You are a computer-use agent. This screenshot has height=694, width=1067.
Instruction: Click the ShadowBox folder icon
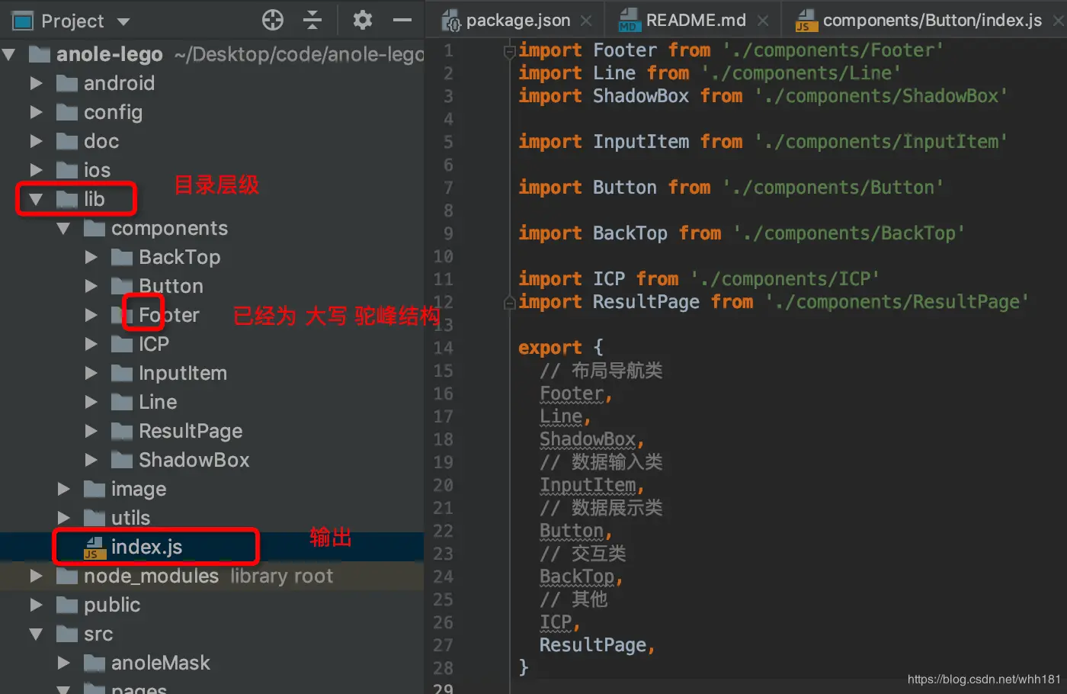coord(122,460)
